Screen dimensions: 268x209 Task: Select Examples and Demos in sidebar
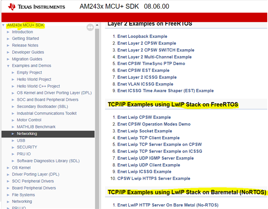pyautogui.click(x=31, y=66)
